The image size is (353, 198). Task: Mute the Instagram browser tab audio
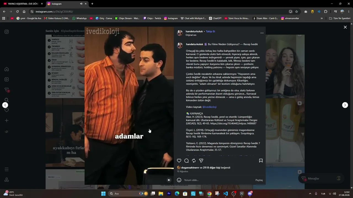81,4
